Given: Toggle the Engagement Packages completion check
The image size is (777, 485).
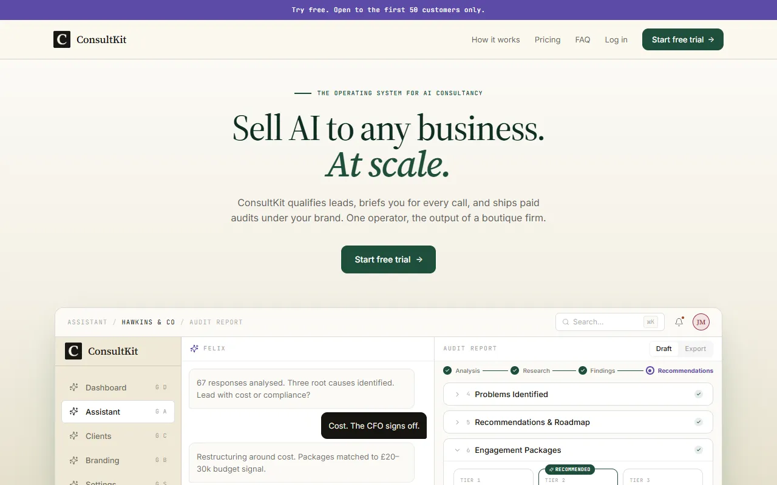Looking at the screenshot, I should [699, 450].
